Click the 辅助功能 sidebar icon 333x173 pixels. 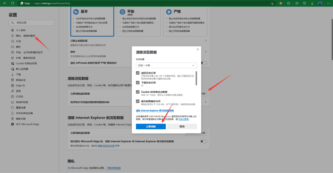(x=13, y=119)
